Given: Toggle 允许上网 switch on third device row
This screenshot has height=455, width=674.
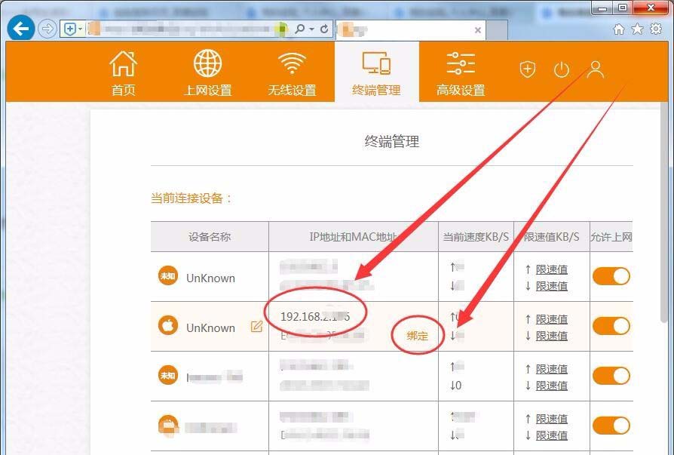Looking at the screenshot, I should point(611,376).
